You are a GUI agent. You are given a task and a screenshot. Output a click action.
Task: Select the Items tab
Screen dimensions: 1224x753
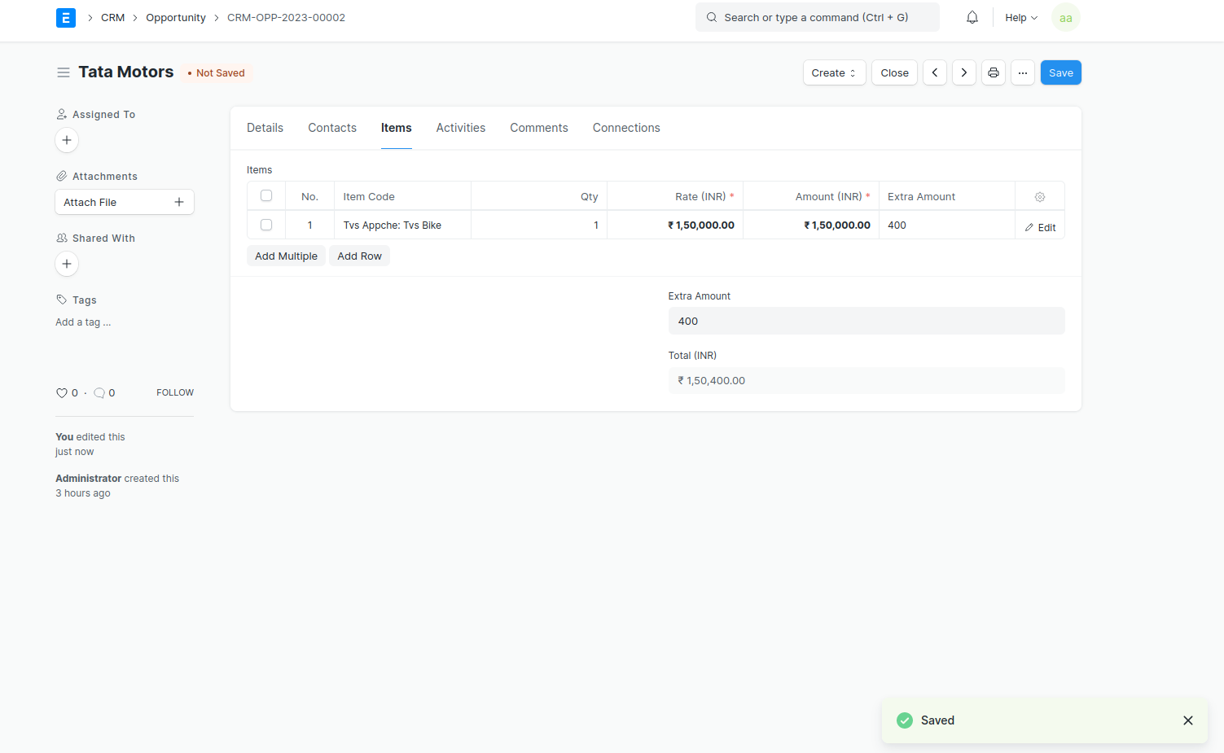[x=397, y=128]
